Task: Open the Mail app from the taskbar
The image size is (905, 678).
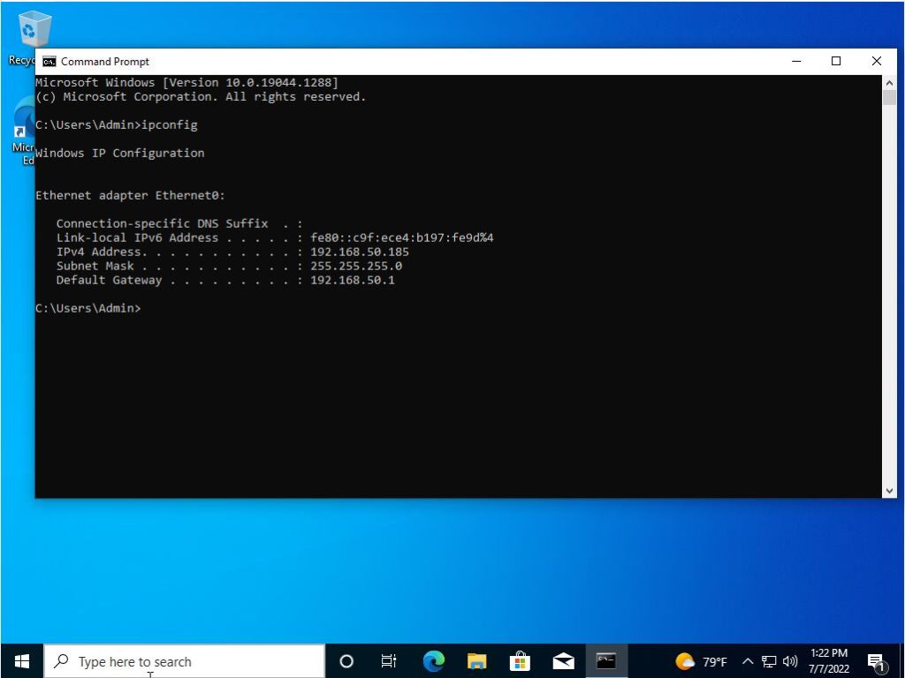Action: pyautogui.click(x=563, y=661)
